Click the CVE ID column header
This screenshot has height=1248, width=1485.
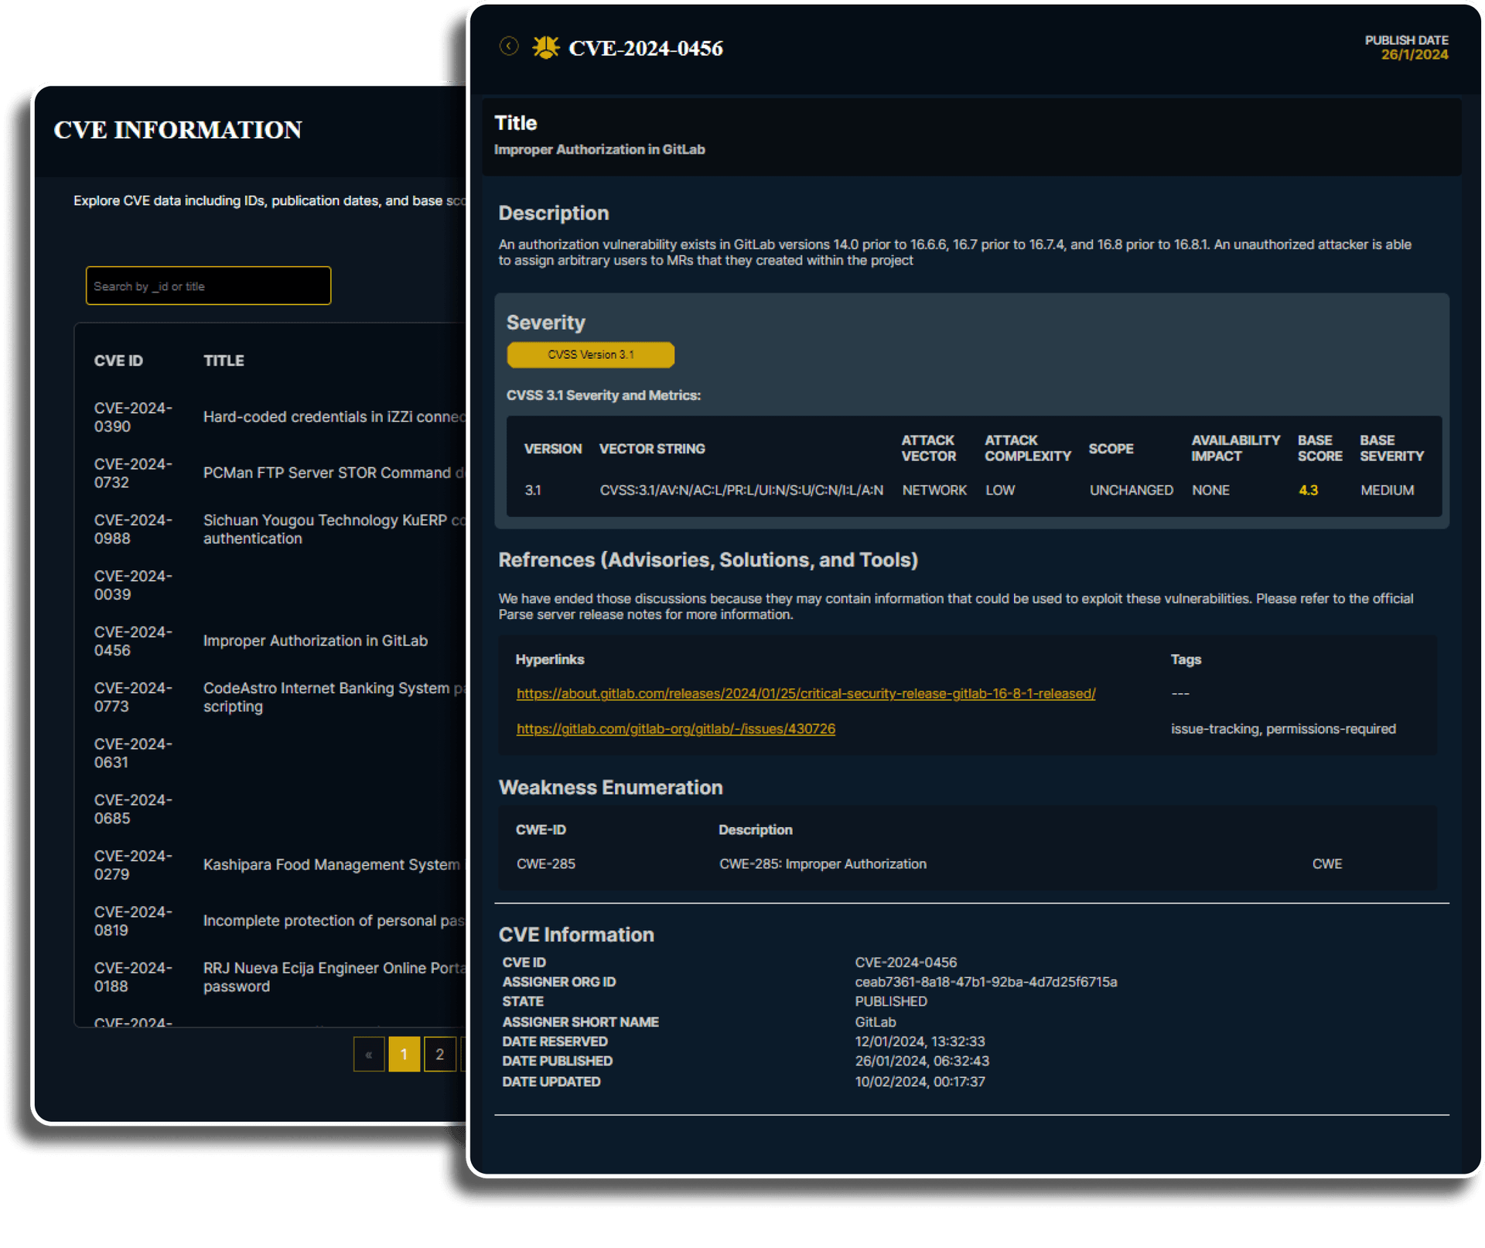point(118,361)
